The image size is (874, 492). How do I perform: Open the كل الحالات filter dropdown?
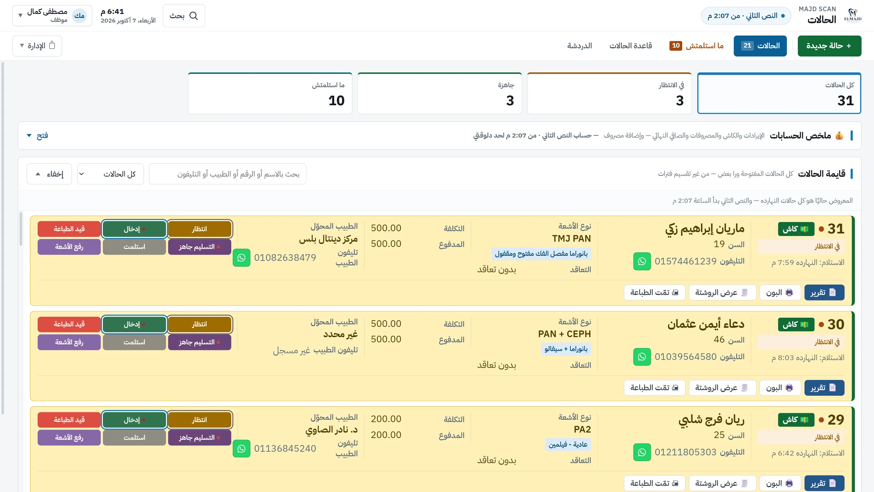coord(110,174)
